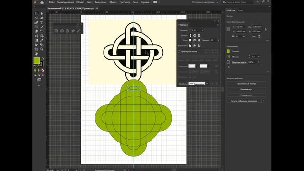The image size is (304, 171).
Task: Click the line segment in floating shapes panel
Action: point(78,31)
